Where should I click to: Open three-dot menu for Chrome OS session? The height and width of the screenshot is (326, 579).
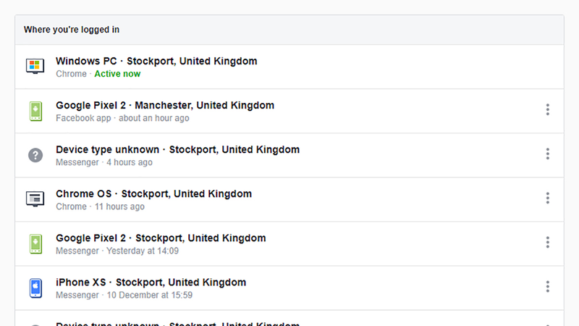548,198
